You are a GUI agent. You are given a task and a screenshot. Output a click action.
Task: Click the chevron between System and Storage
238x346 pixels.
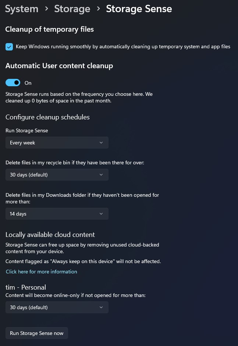(46, 9)
